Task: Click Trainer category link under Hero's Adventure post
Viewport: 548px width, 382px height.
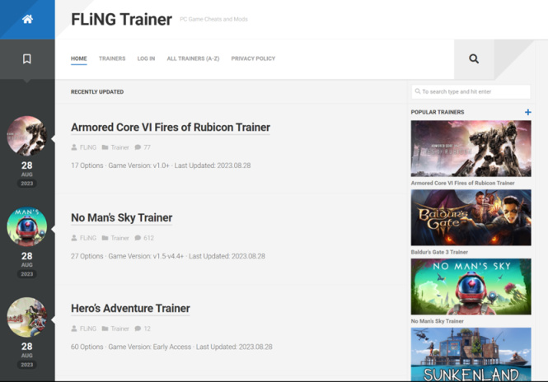Action: [x=119, y=328]
